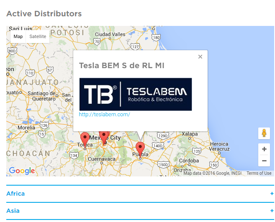Open the Street View pegman icon
Screen dimensions: 275x222
264,133
